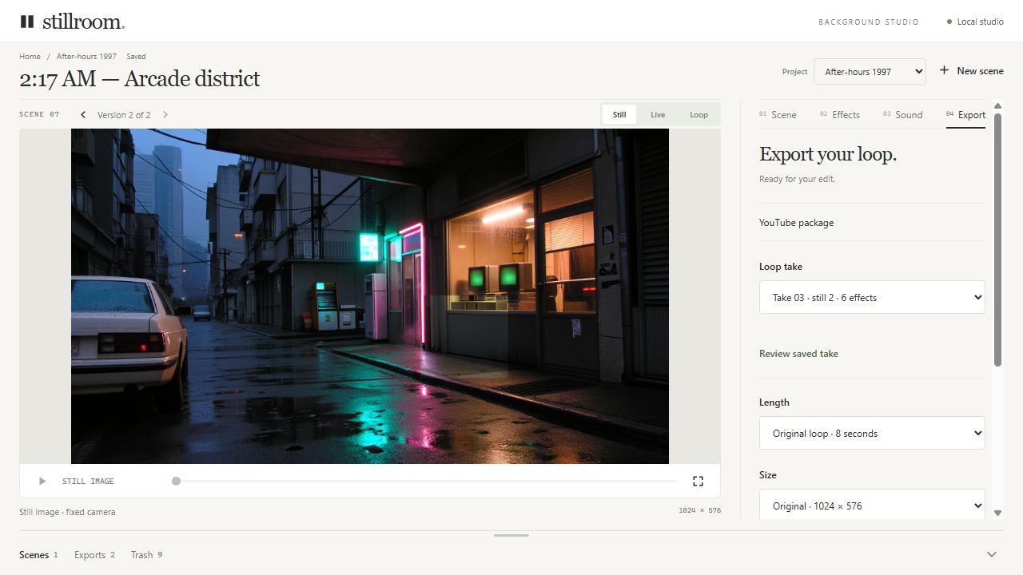Screen dimensions: 1023x575
Task: Open the Exports bottom tab
Action: tap(94, 554)
